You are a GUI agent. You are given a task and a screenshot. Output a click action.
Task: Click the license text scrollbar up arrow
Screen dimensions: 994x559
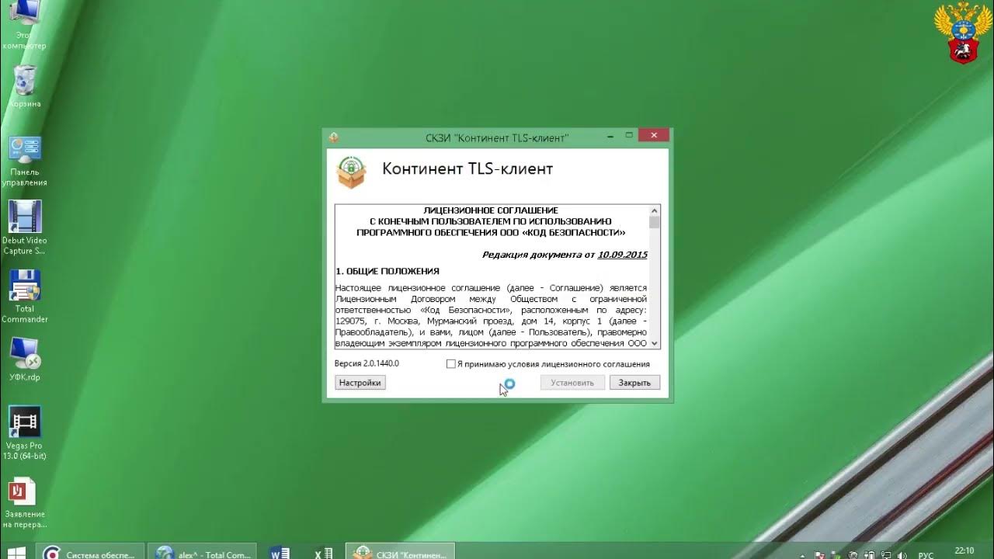pos(655,210)
